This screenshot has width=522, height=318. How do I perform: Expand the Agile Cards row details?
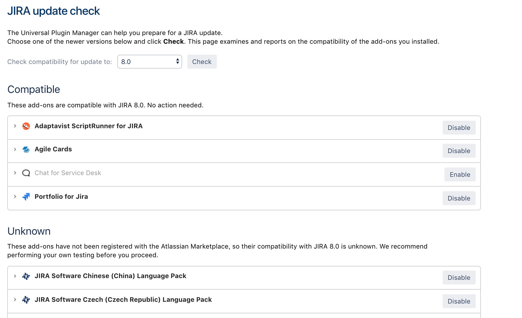(x=15, y=149)
